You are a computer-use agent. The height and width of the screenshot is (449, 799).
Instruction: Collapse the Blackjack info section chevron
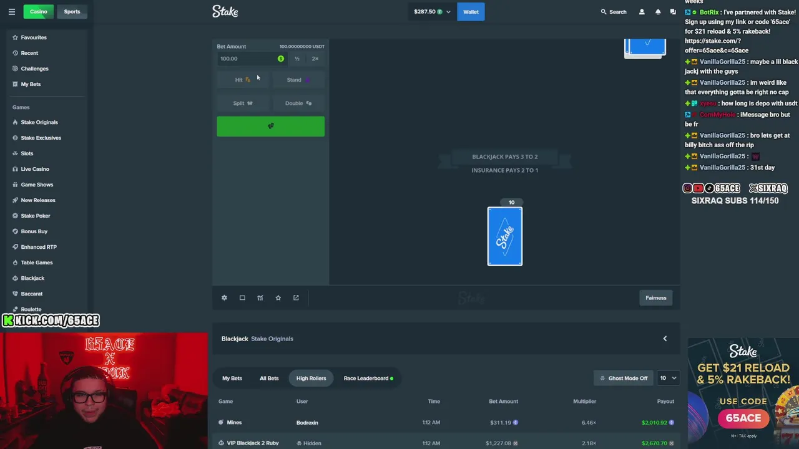pyautogui.click(x=665, y=339)
